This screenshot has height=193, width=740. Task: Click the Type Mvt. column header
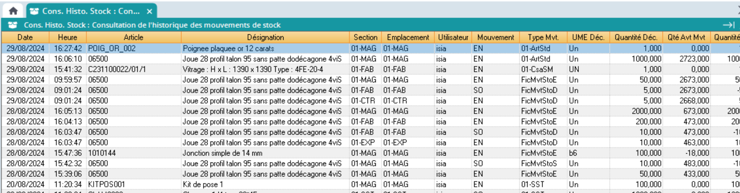coord(543,38)
